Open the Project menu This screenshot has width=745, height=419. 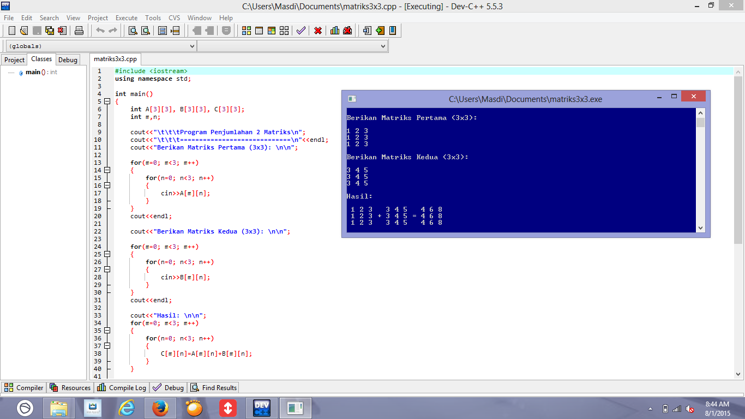(x=98, y=18)
